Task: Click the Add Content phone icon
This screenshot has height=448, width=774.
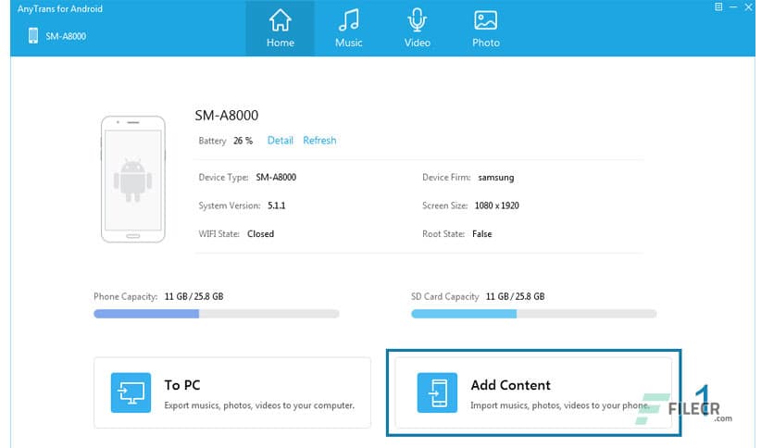Action: (x=437, y=392)
